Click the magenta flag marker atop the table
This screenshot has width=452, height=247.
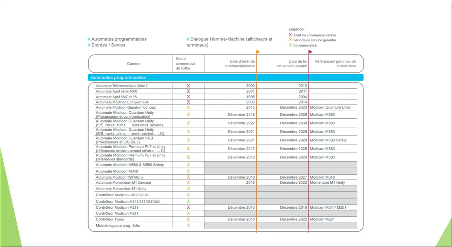click(x=310, y=52)
